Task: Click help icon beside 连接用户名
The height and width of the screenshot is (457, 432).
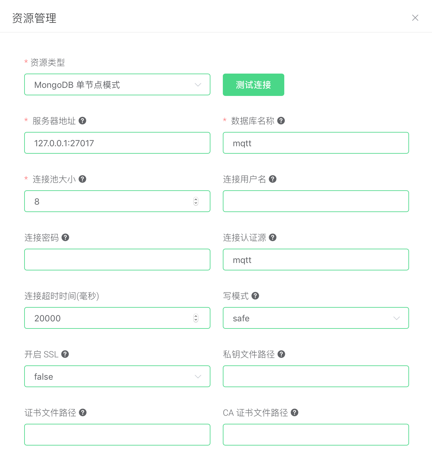Action: 272,179
